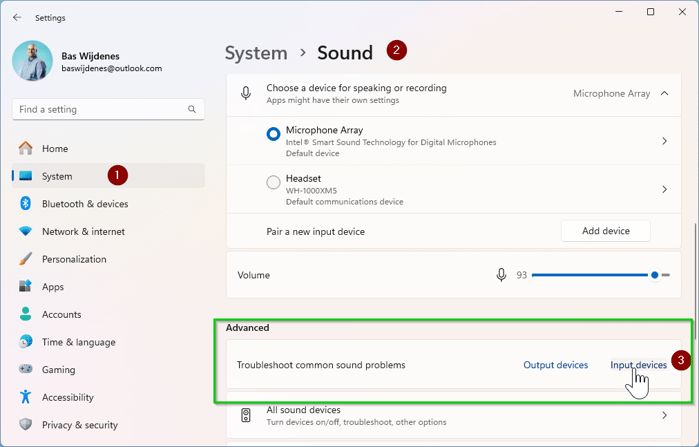Open Microphone Array properties chevron

click(x=664, y=141)
